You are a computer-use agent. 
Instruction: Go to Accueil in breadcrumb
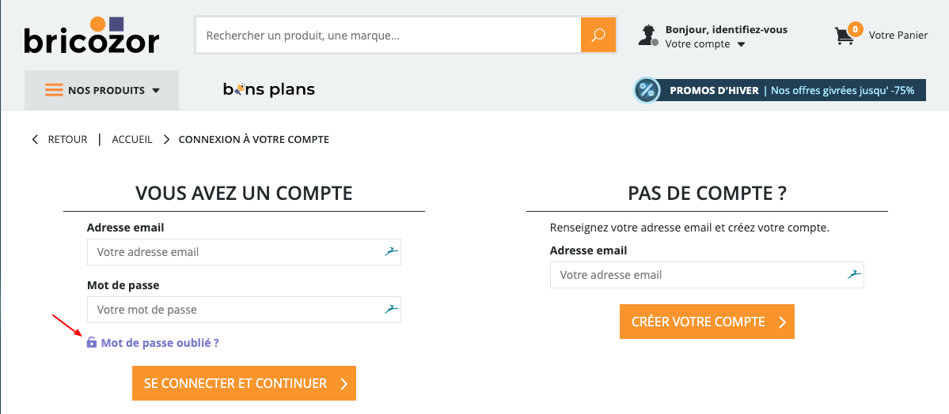pyautogui.click(x=132, y=140)
